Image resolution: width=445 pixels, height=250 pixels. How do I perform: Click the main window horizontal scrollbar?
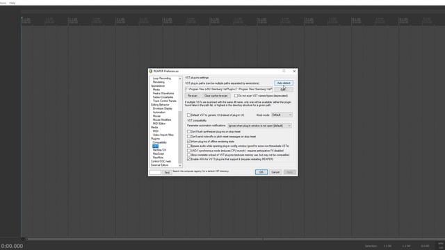point(145,239)
